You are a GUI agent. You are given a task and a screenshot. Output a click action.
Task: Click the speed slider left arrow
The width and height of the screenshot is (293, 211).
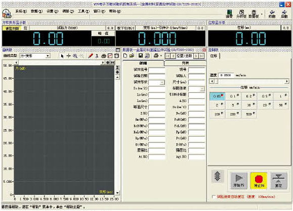coord(212,81)
